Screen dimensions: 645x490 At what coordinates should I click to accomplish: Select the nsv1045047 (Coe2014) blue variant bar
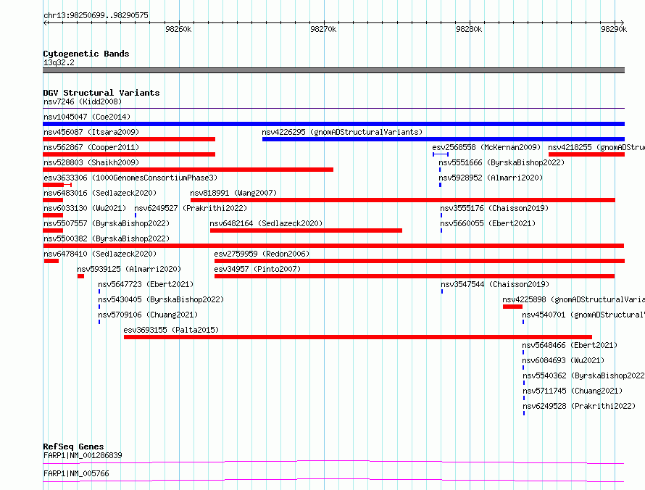coord(333,124)
